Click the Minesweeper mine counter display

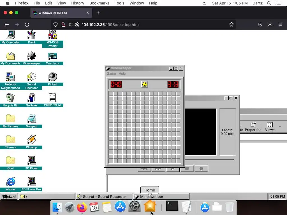(x=116, y=84)
